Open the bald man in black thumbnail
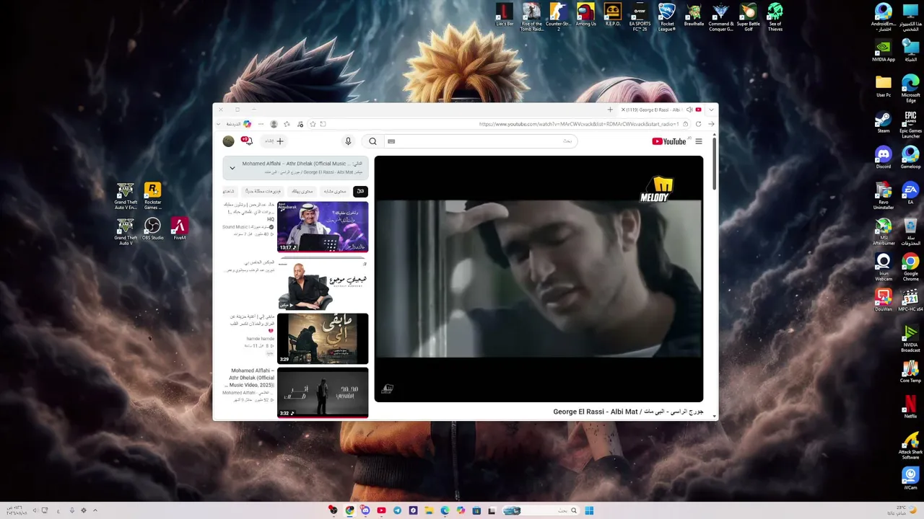The image size is (924, 519). (323, 283)
